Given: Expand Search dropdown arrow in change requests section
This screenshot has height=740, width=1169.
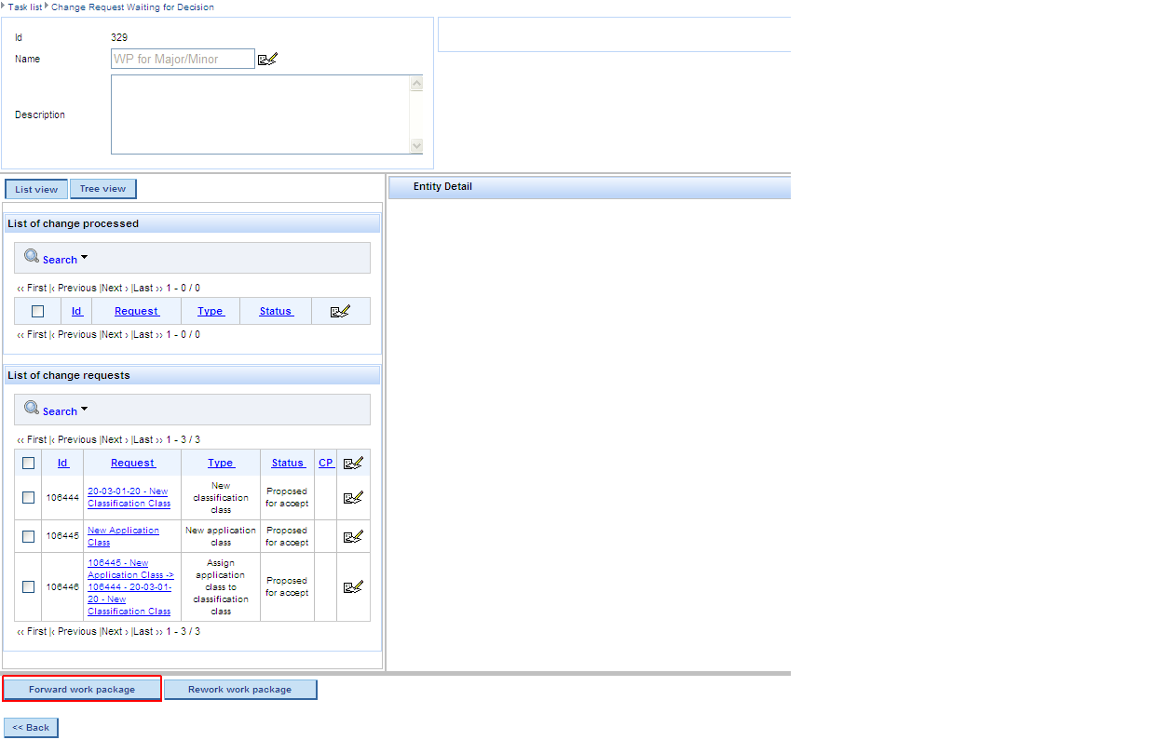Looking at the screenshot, I should point(84,410).
